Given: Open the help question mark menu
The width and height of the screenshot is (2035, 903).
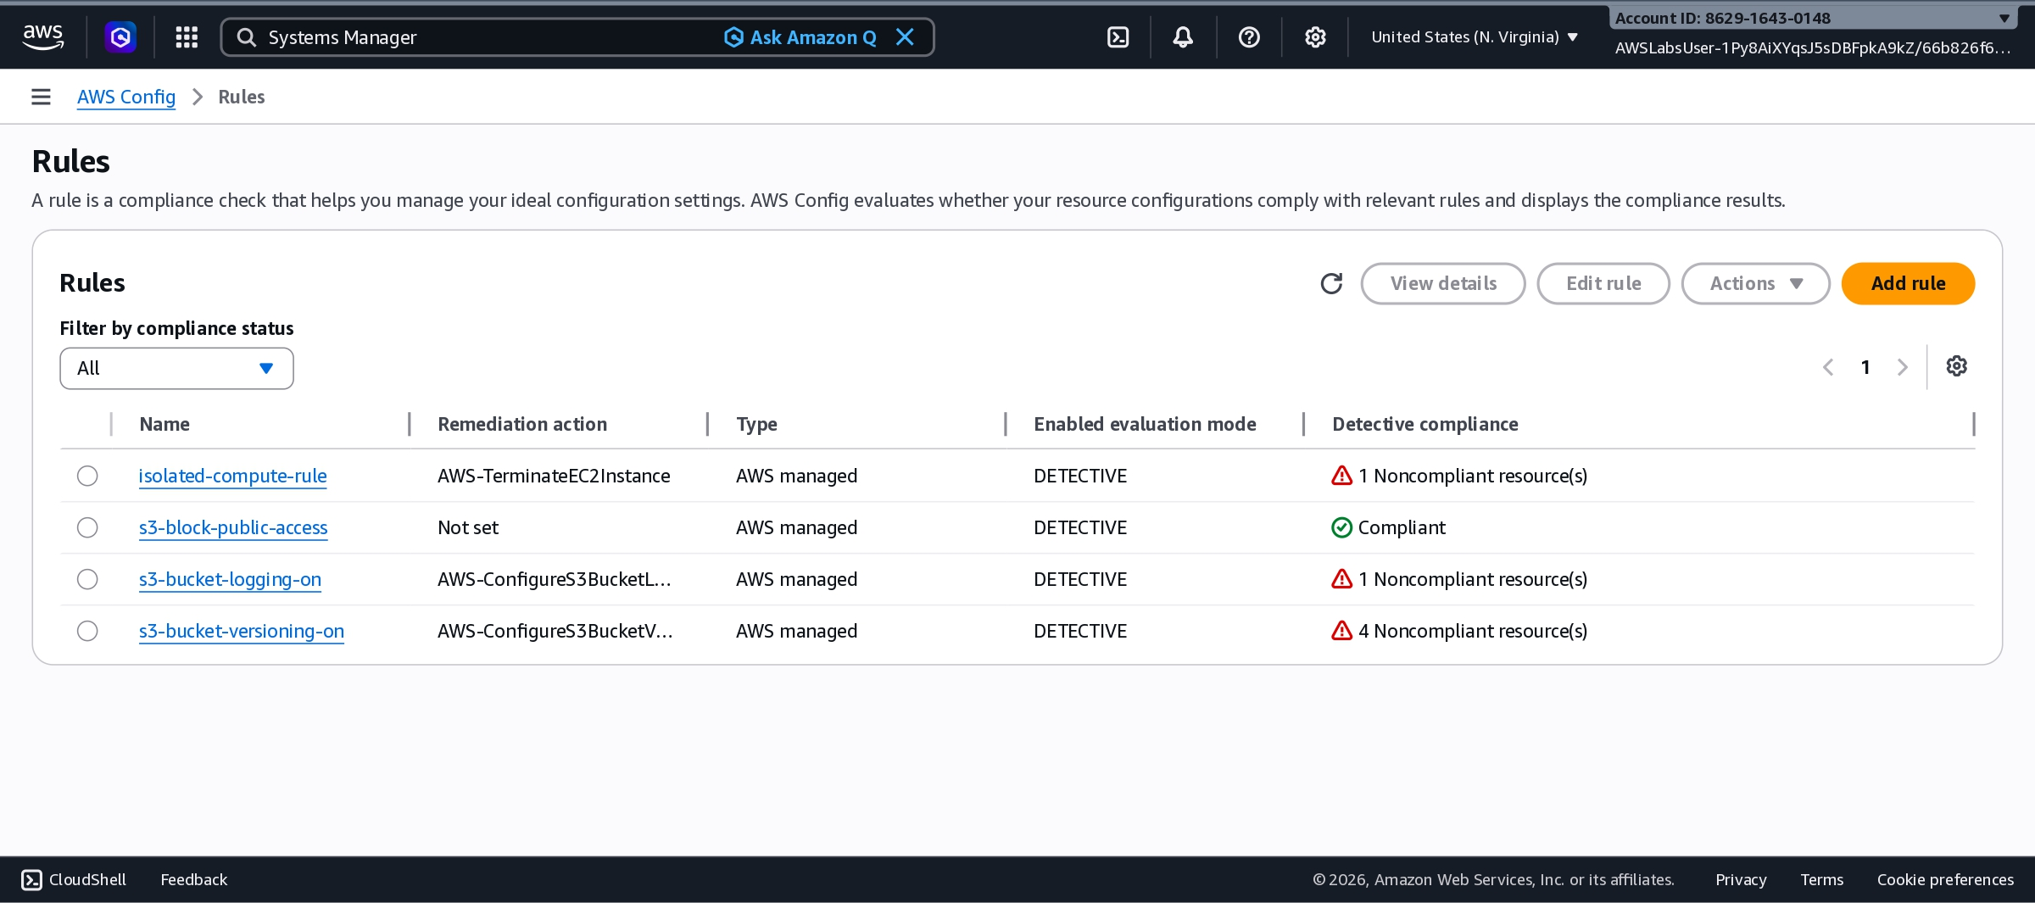Looking at the screenshot, I should click(1249, 37).
